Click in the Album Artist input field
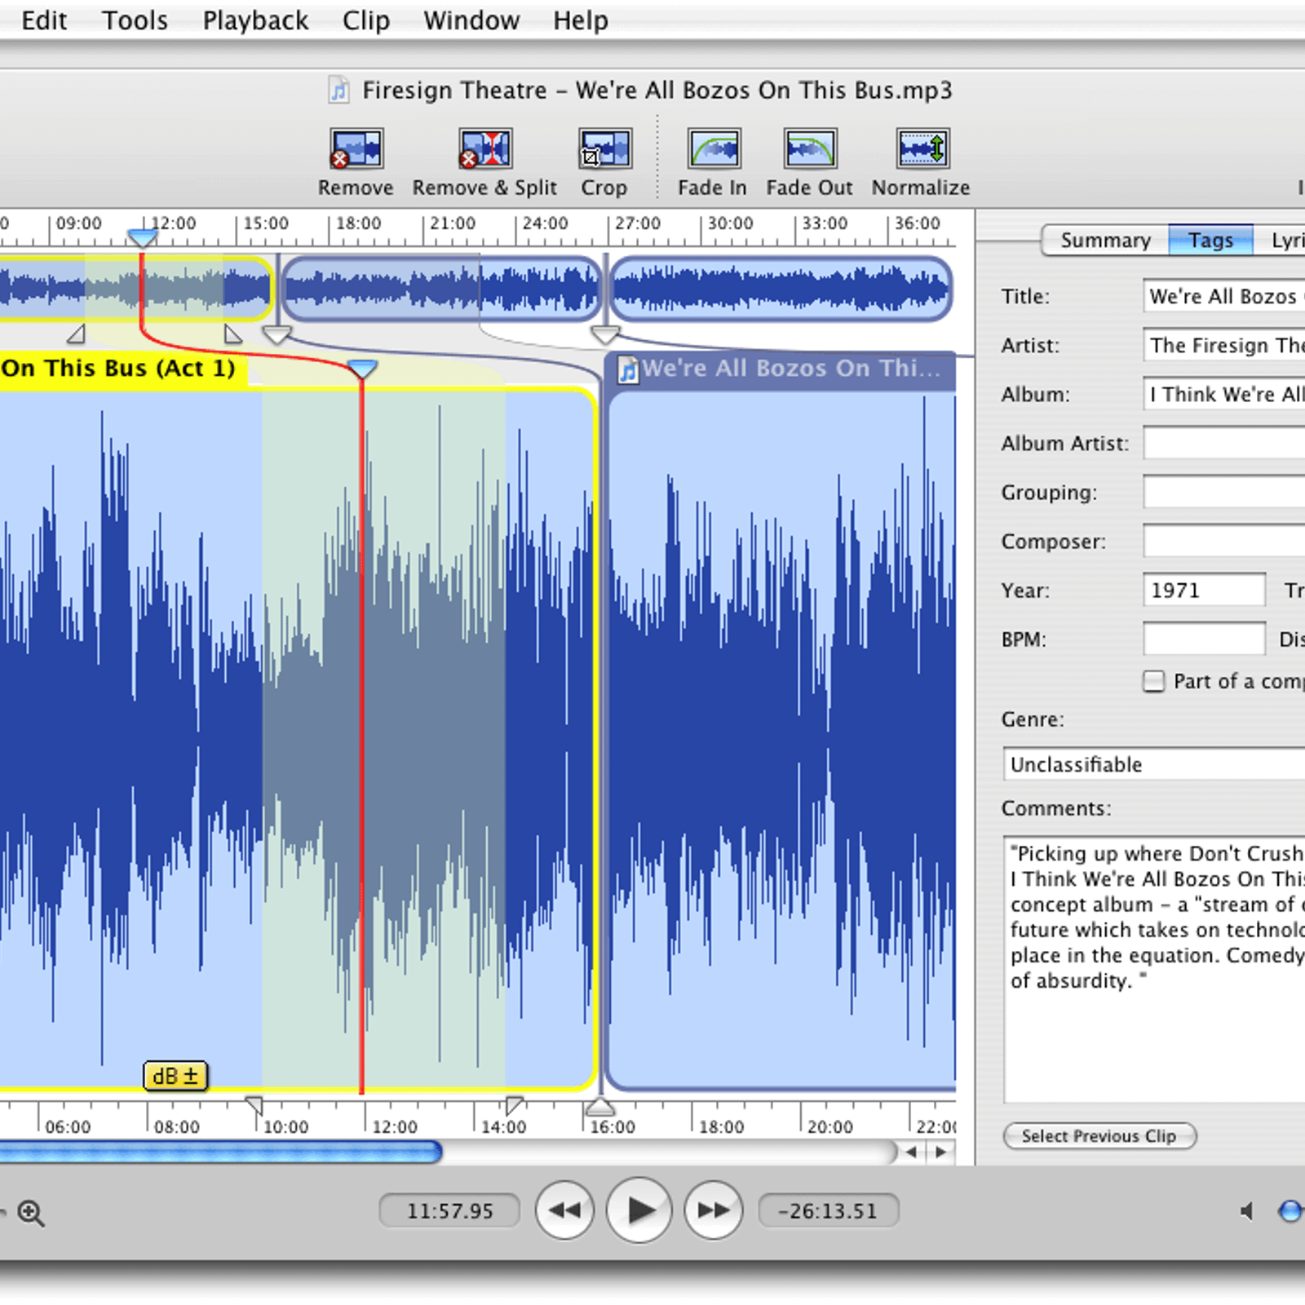 click(1224, 443)
